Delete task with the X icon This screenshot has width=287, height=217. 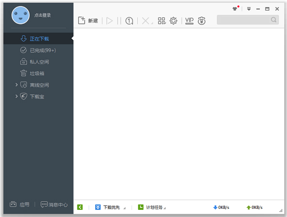click(145, 21)
